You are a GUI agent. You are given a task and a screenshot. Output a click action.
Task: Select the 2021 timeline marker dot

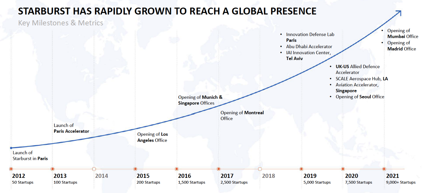(384, 169)
